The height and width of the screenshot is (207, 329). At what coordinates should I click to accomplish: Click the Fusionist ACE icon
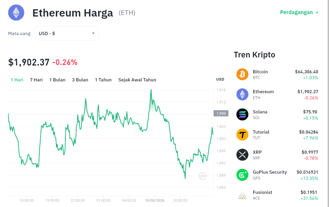tap(242, 195)
